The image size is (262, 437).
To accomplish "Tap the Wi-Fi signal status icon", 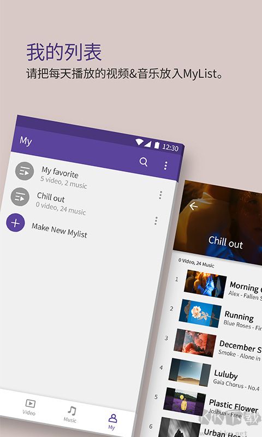I will pyautogui.click(x=139, y=143).
